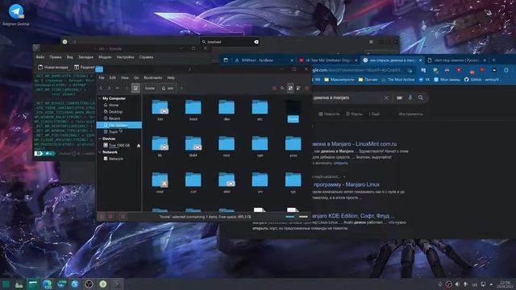Open Microsoft Edge from the taskbar

47,284
